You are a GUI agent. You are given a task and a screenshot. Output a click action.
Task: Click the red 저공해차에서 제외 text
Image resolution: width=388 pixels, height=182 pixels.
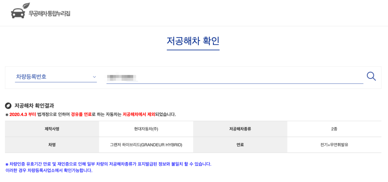pyautogui.click(x=139, y=114)
